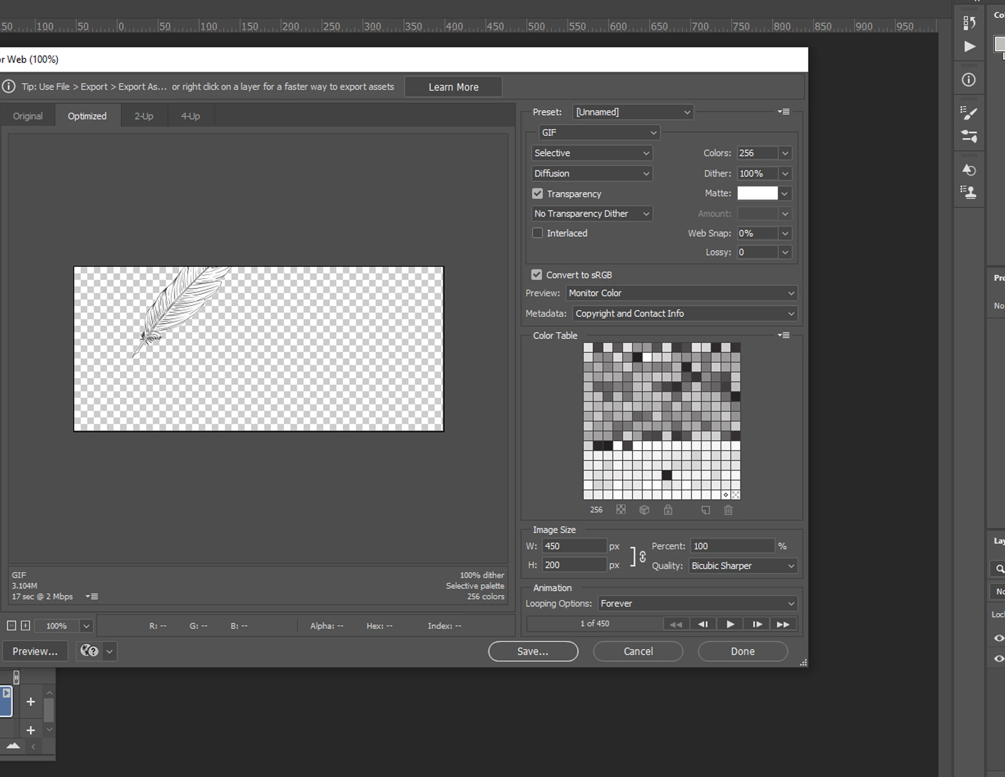
Task: Open the Color Table panel menu icon
Action: pyautogui.click(x=784, y=335)
